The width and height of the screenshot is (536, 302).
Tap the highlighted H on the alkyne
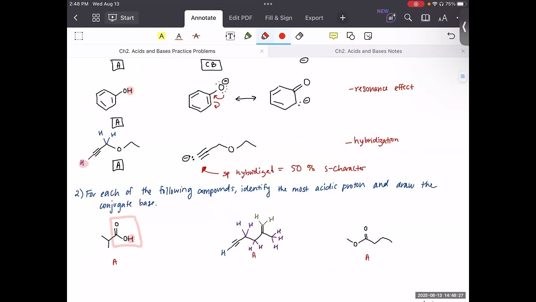[x=82, y=163]
